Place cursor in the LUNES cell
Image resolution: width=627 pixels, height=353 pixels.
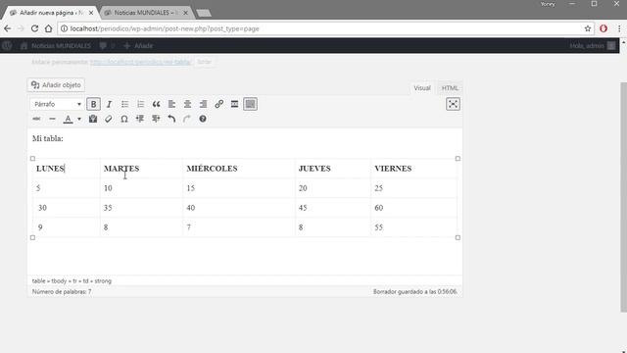point(66,169)
